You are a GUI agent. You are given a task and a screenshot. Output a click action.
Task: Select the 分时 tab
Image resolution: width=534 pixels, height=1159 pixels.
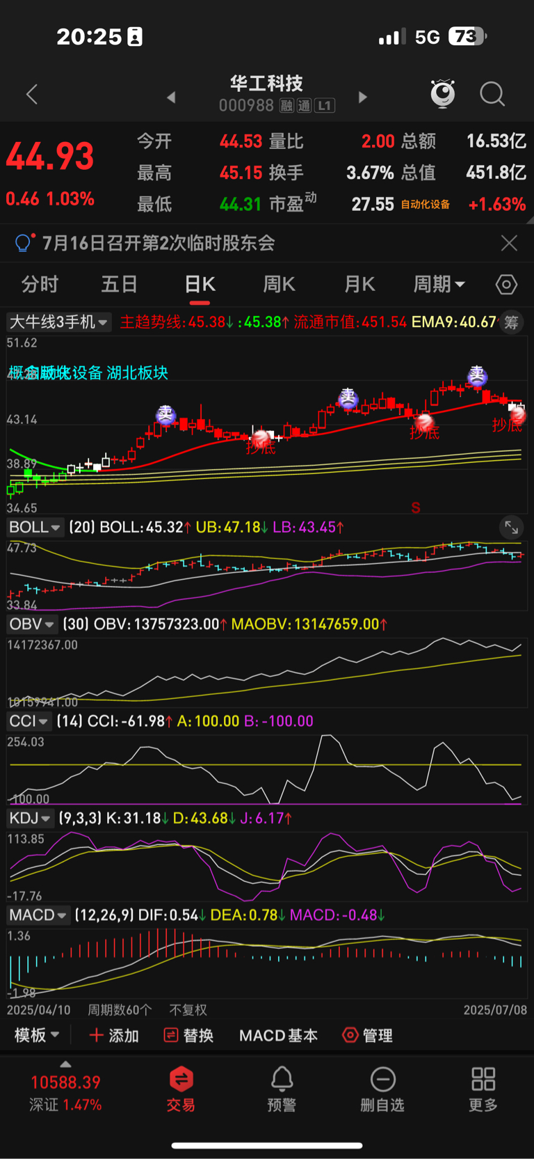point(40,284)
